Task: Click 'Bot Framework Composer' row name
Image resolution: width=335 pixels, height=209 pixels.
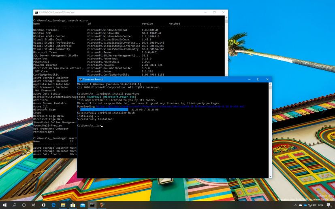Action: (51, 129)
